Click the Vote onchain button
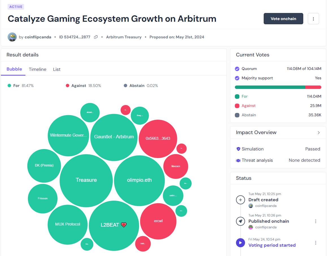 click(283, 19)
